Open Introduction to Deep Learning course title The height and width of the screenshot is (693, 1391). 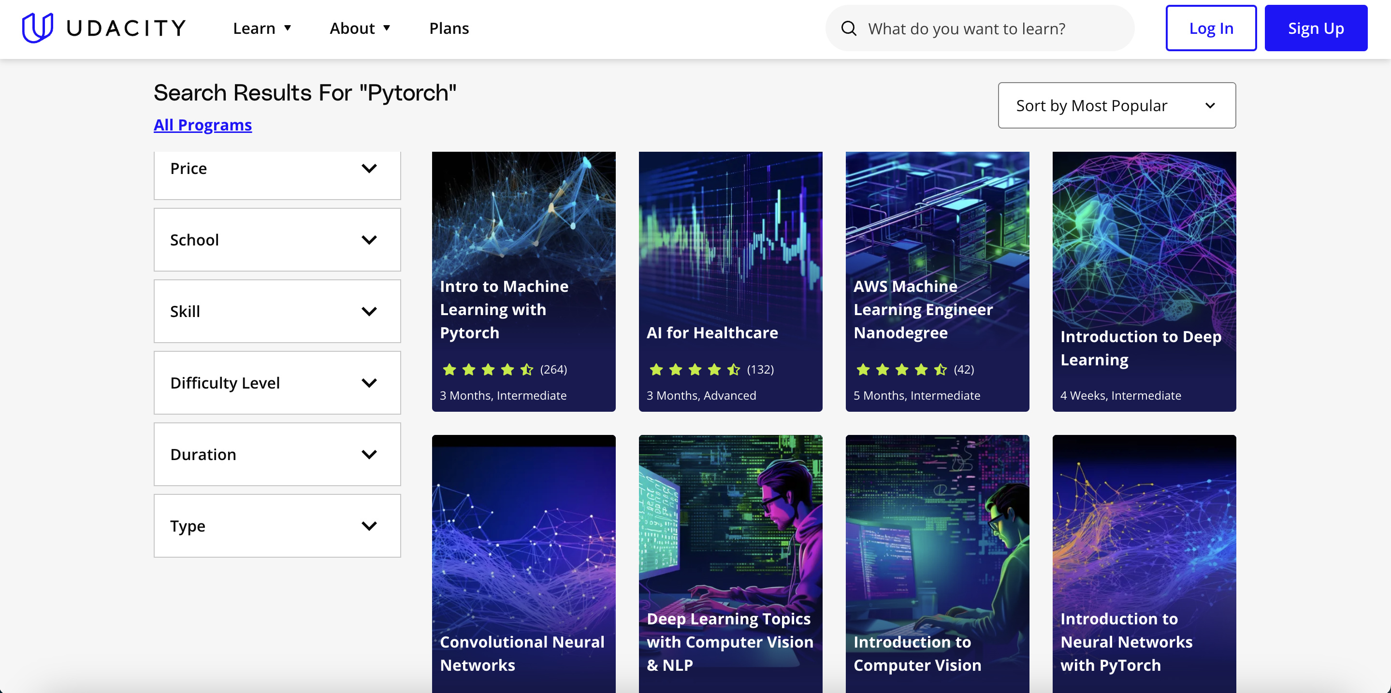click(1141, 348)
